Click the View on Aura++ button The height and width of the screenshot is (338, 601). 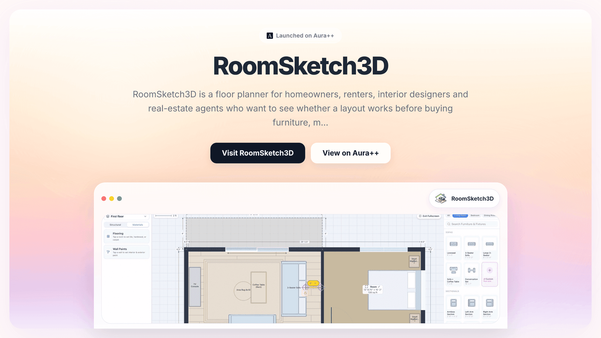tap(351, 153)
